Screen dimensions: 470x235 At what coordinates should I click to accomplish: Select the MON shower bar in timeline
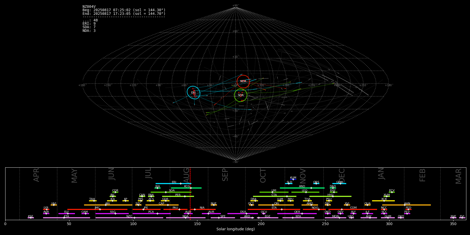click(x=336, y=218)
